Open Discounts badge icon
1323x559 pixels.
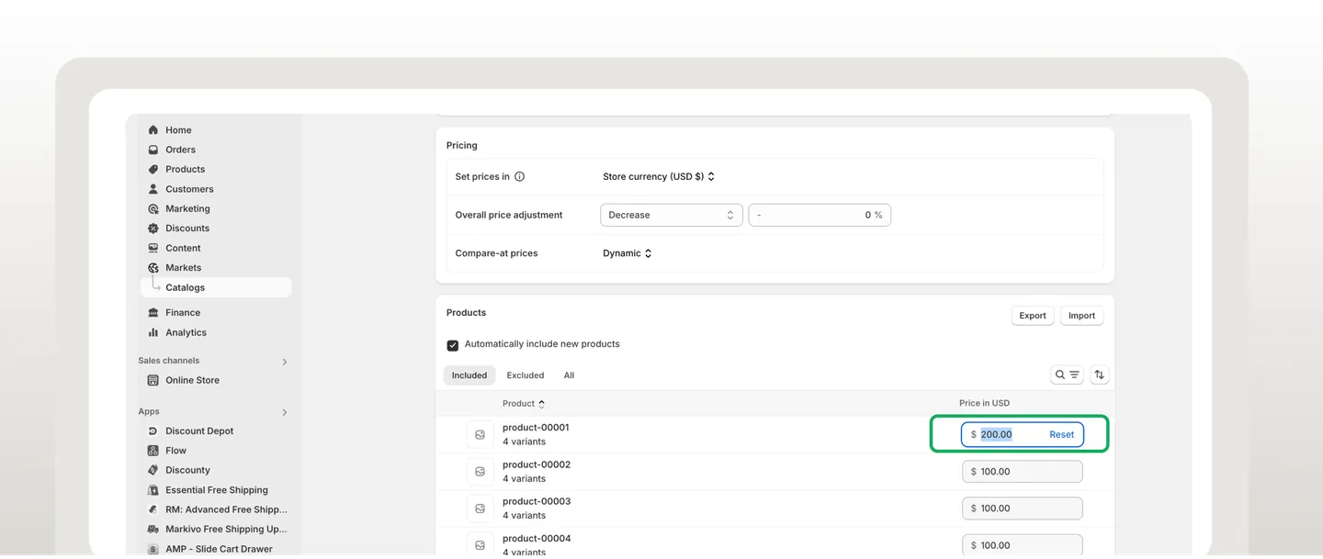[153, 229]
